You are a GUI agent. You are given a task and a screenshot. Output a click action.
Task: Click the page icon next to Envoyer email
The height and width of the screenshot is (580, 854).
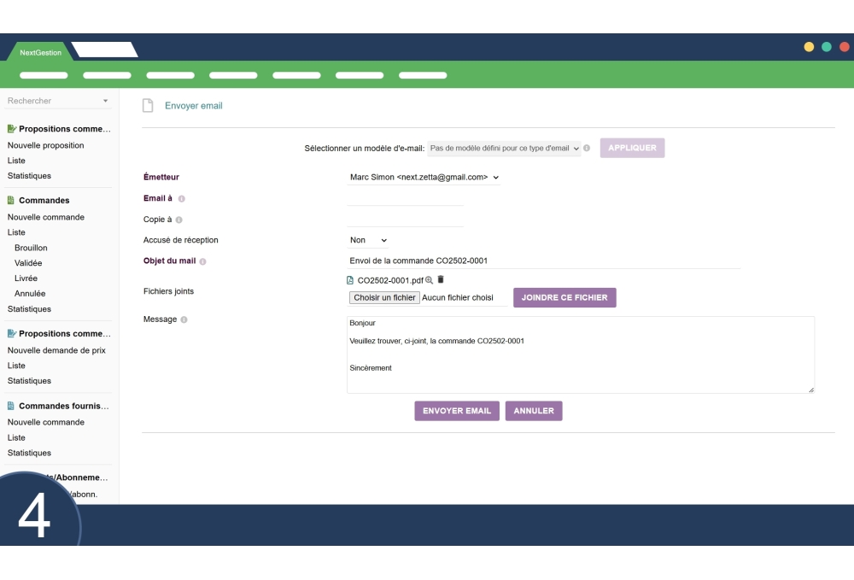(x=146, y=105)
